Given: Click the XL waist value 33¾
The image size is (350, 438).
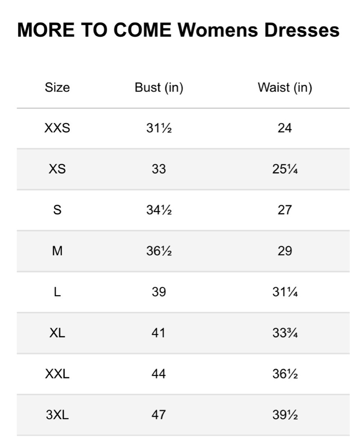Looking at the screenshot, I should pos(285,333).
